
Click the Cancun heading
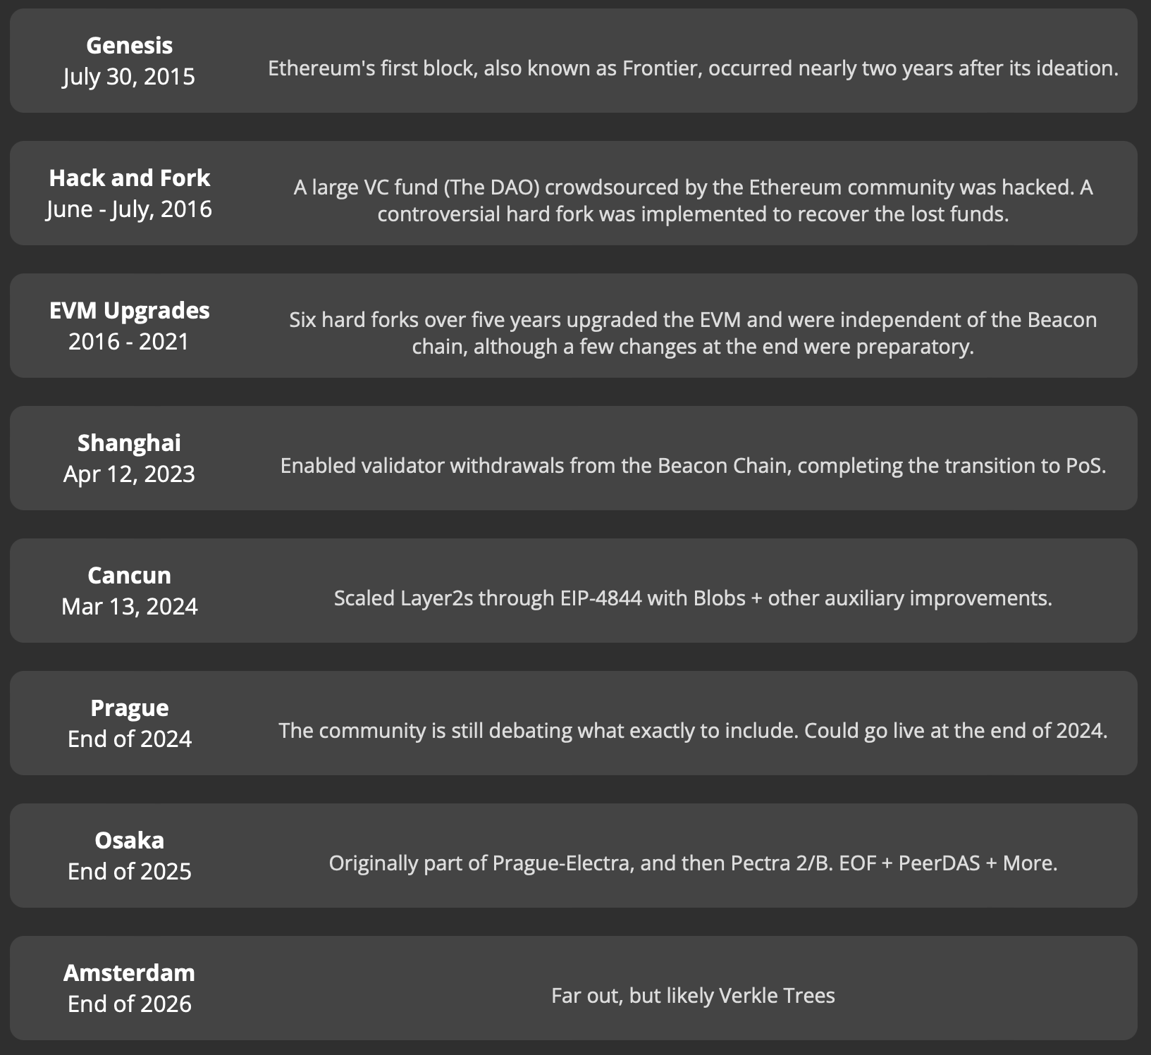[129, 575]
